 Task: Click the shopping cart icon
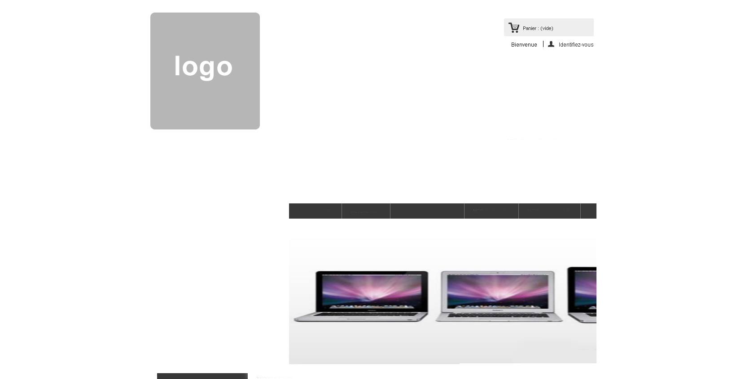coord(514,28)
